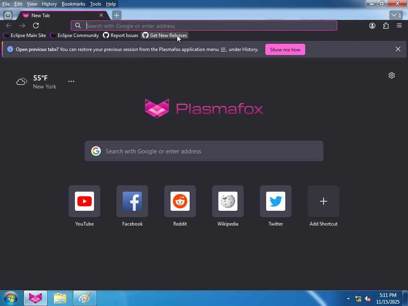
Task: Open the Help menu
Action: (111, 4)
